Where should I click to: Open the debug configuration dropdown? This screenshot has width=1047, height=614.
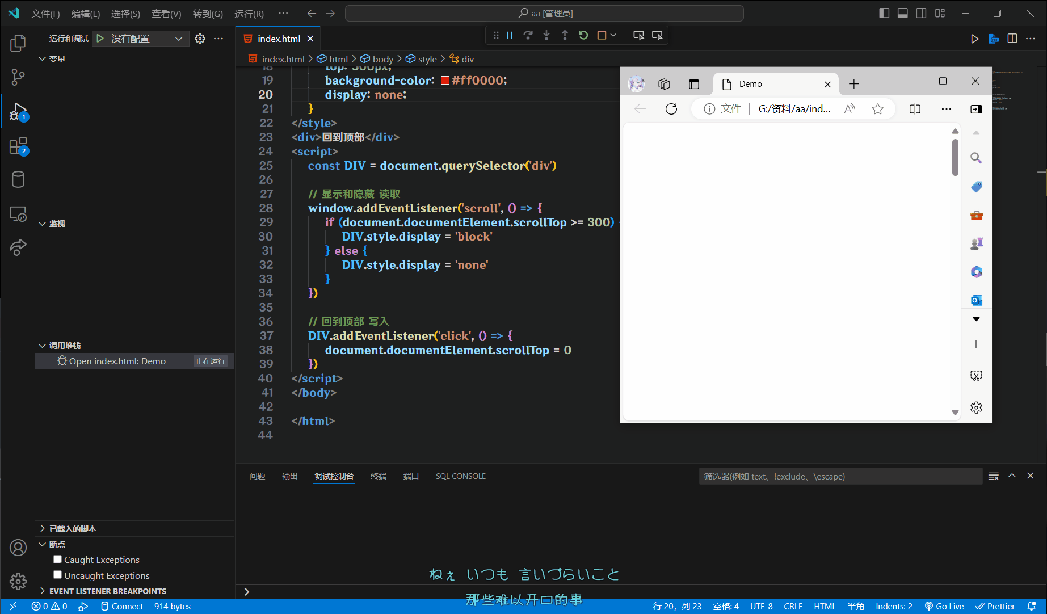(x=178, y=39)
